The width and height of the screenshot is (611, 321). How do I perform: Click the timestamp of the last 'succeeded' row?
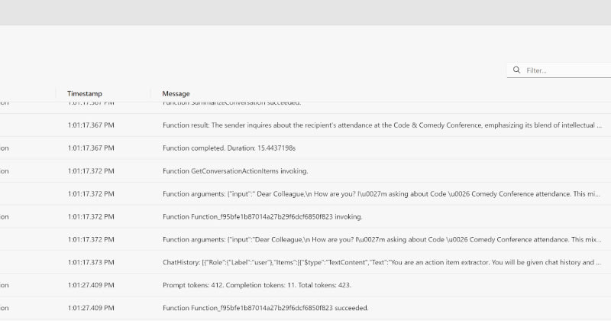(x=91, y=308)
